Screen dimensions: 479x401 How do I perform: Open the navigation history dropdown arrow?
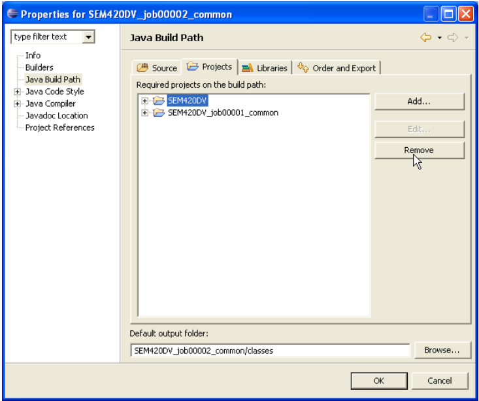point(440,38)
